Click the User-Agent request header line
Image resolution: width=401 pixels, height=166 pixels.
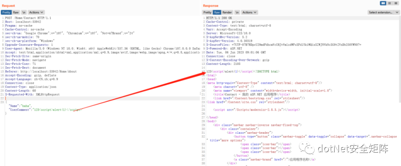(x=102, y=49)
